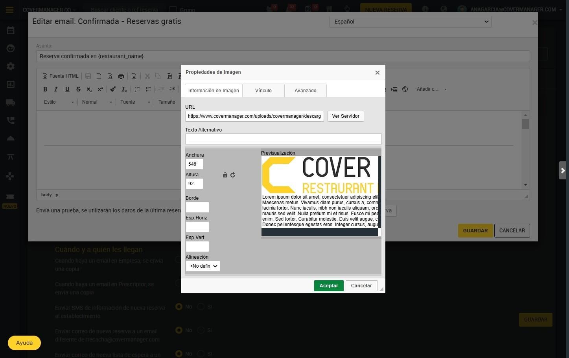
Task: Click the editor's vertical scrollbar thumb
Action: pyautogui.click(x=525, y=124)
